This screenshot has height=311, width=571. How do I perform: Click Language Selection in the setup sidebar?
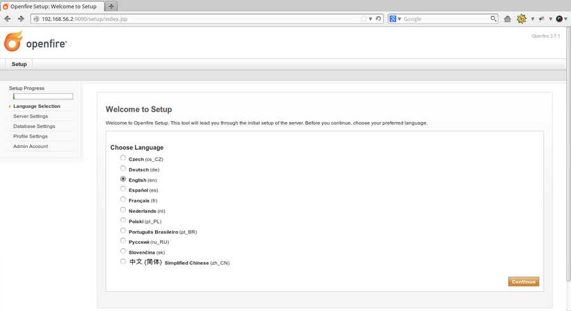[37, 106]
